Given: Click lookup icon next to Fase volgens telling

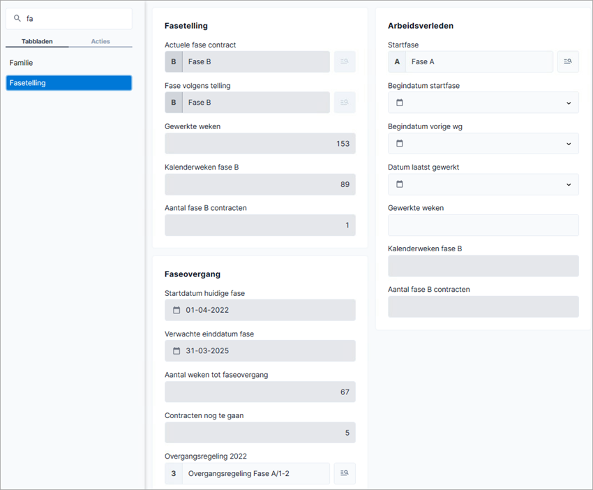Looking at the screenshot, I should [344, 102].
